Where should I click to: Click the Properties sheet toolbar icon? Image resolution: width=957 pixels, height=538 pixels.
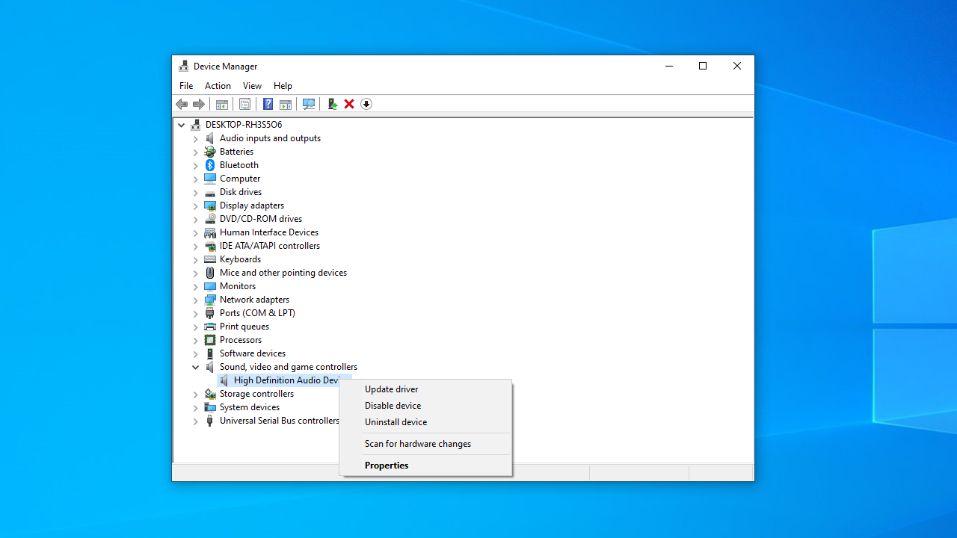pyautogui.click(x=244, y=104)
